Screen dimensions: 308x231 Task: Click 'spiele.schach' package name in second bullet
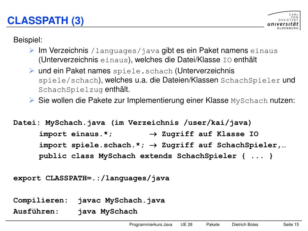pos(143,71)
